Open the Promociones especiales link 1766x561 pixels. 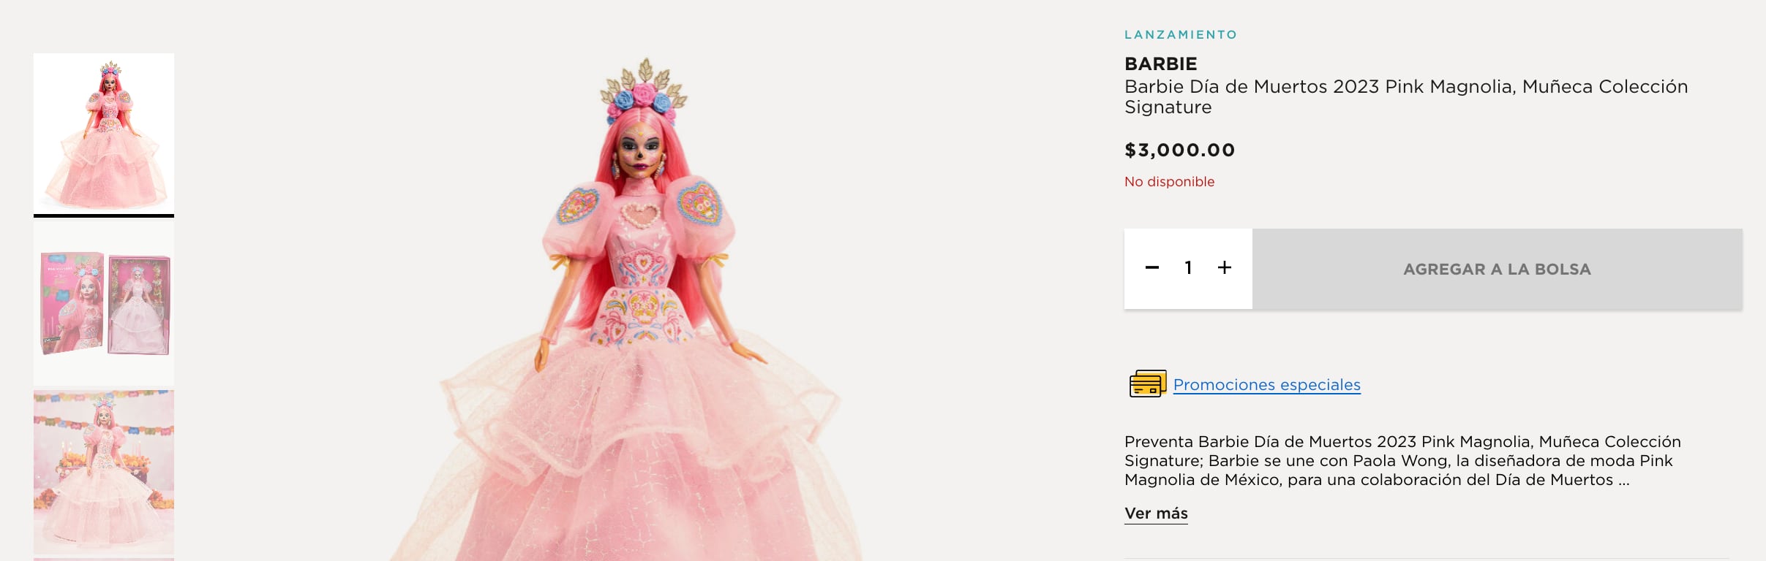point(1266,385)
